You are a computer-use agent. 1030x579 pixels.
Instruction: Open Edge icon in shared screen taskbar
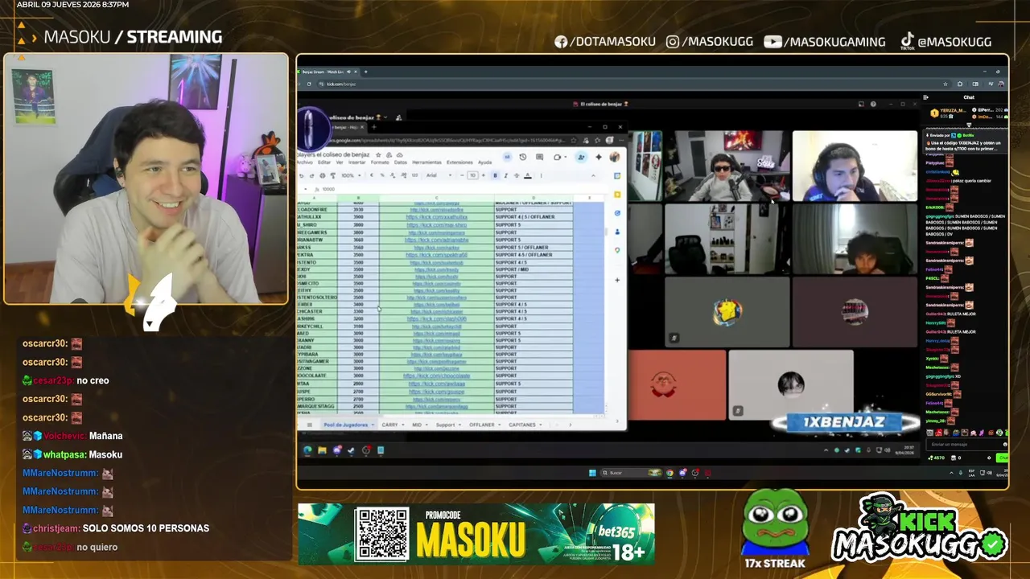(307, 450)
